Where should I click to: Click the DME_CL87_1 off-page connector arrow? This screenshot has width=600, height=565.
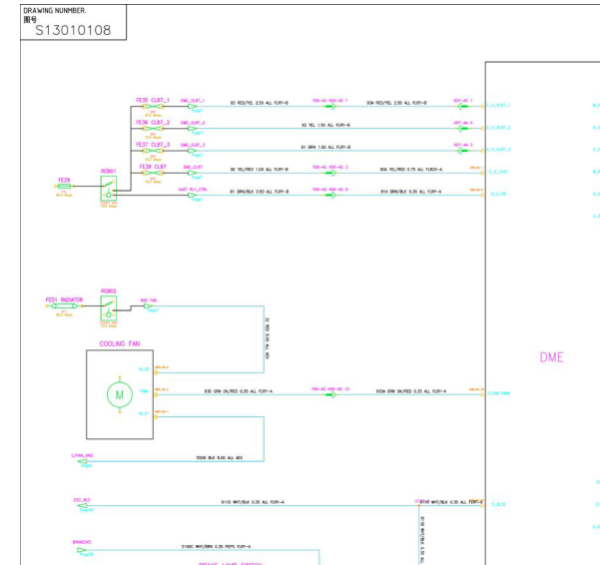point(193,107)
